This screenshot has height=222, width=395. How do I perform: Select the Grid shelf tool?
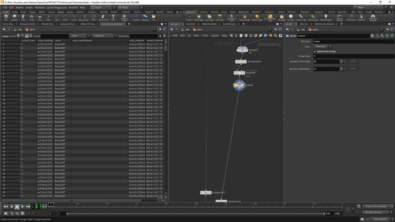39,17
